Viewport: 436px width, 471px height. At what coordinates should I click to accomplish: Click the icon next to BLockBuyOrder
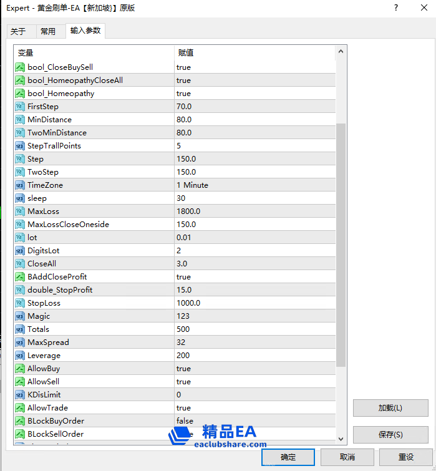pos(19,421)
